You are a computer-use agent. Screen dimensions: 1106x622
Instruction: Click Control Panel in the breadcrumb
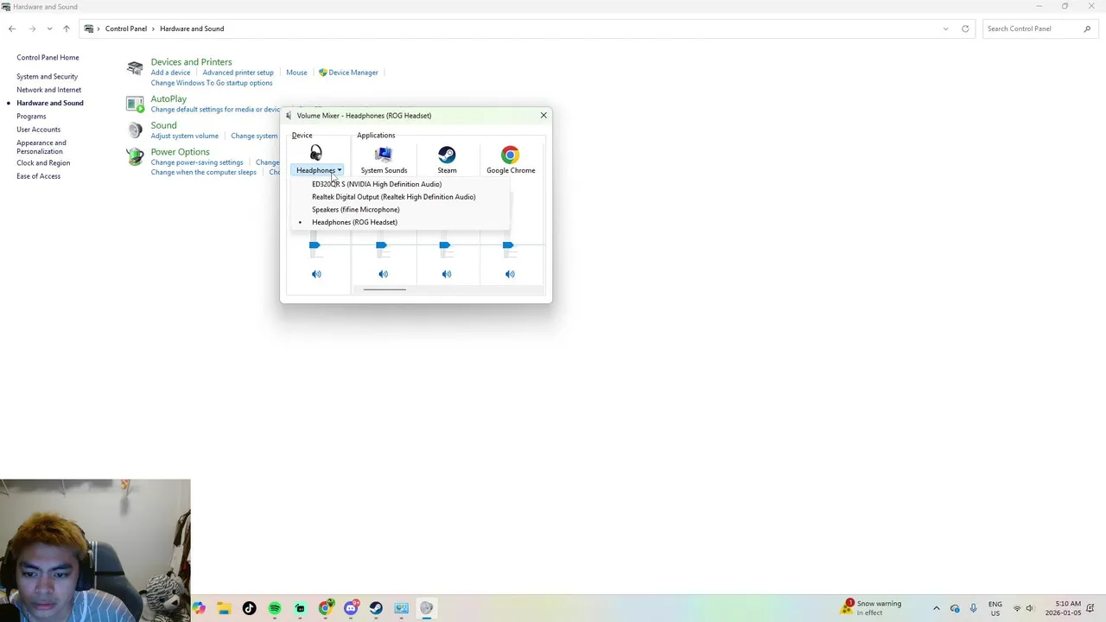(x=126, y=29)
